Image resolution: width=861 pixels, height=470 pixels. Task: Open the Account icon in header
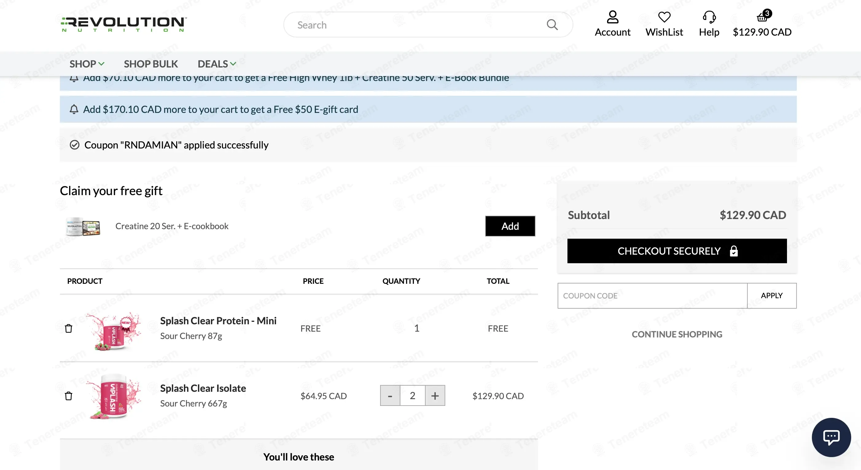[612, 17]
